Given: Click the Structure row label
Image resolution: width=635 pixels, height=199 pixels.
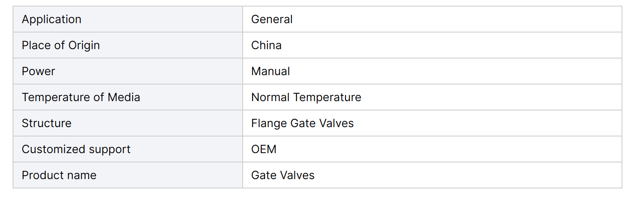Looking at the screenshot, I should [x=46, y=123].
